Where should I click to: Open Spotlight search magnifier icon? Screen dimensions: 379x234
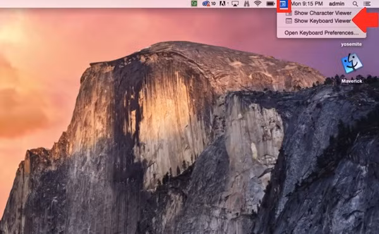pyautogui.click(x=355, y=4)
